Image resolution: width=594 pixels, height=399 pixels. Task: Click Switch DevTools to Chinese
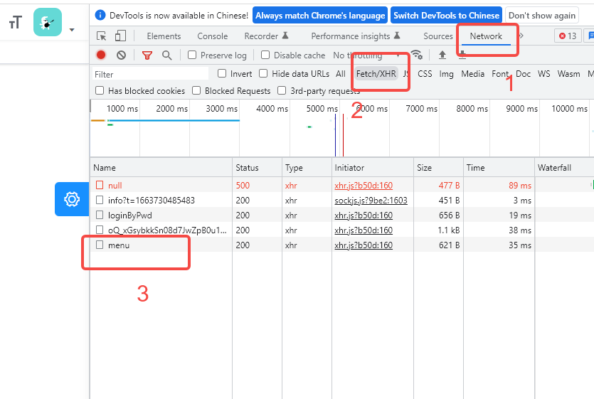click(446, 16)
